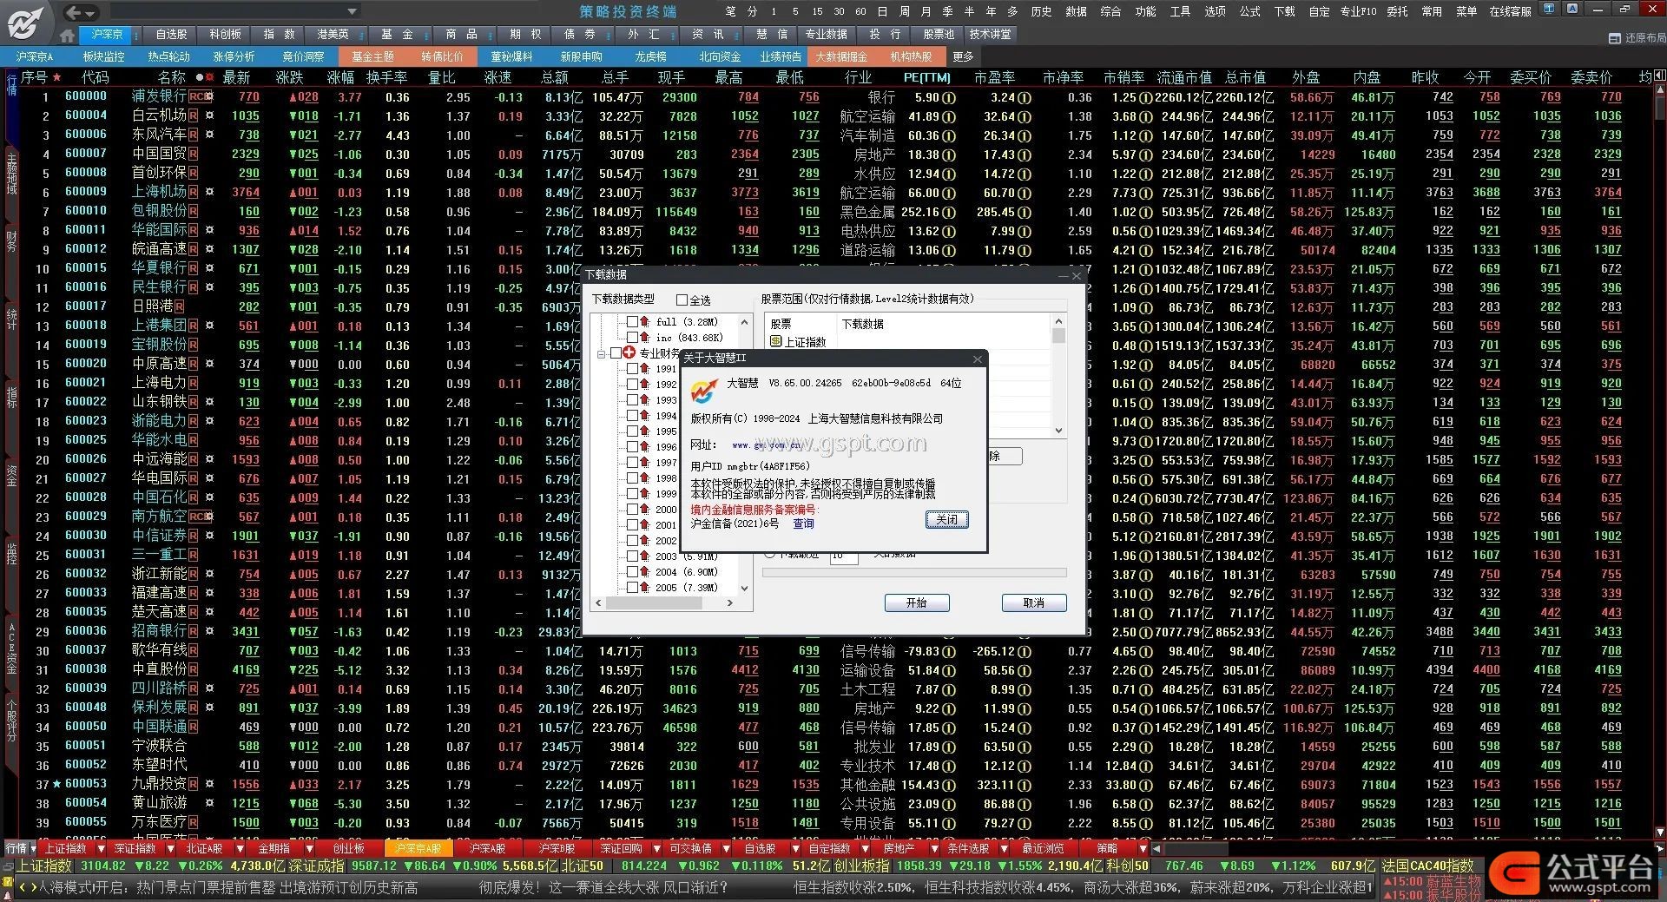Click the download progress bar in 下载数据
The height and width of the screenshot is (902, 1667).
[x=914, y=573]
